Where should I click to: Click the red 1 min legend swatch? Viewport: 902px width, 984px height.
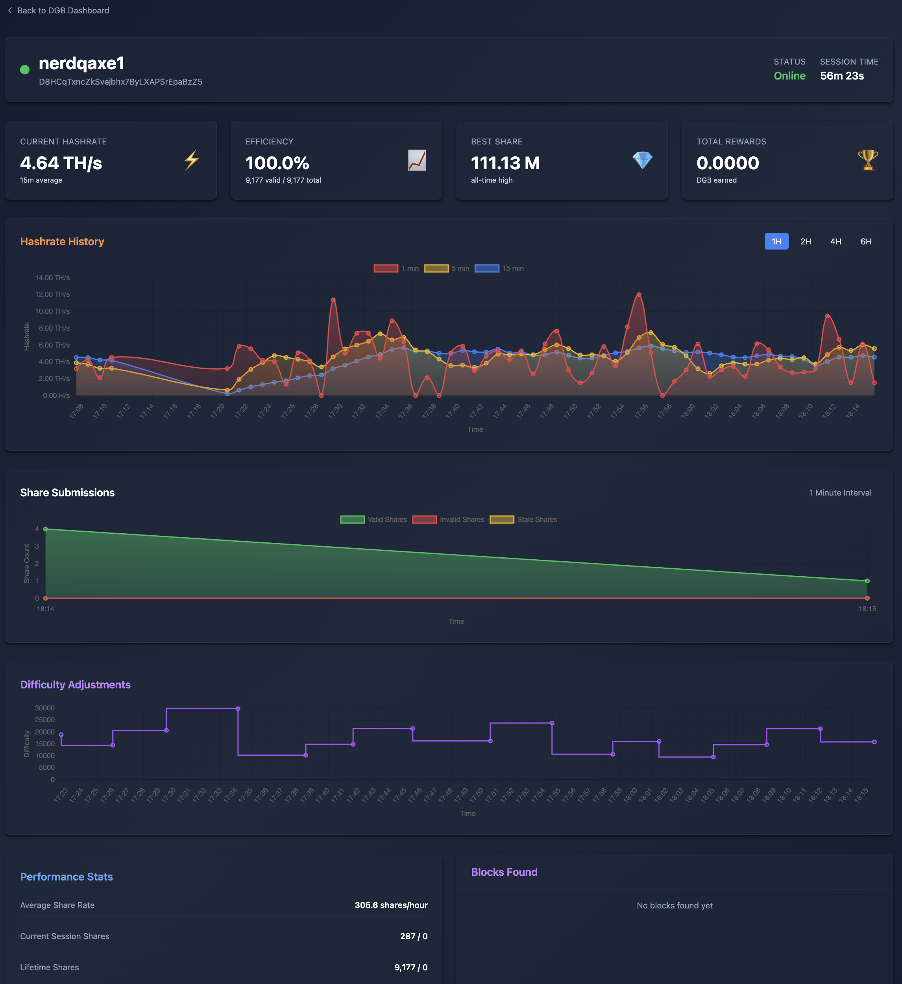[x=386, y=268]
